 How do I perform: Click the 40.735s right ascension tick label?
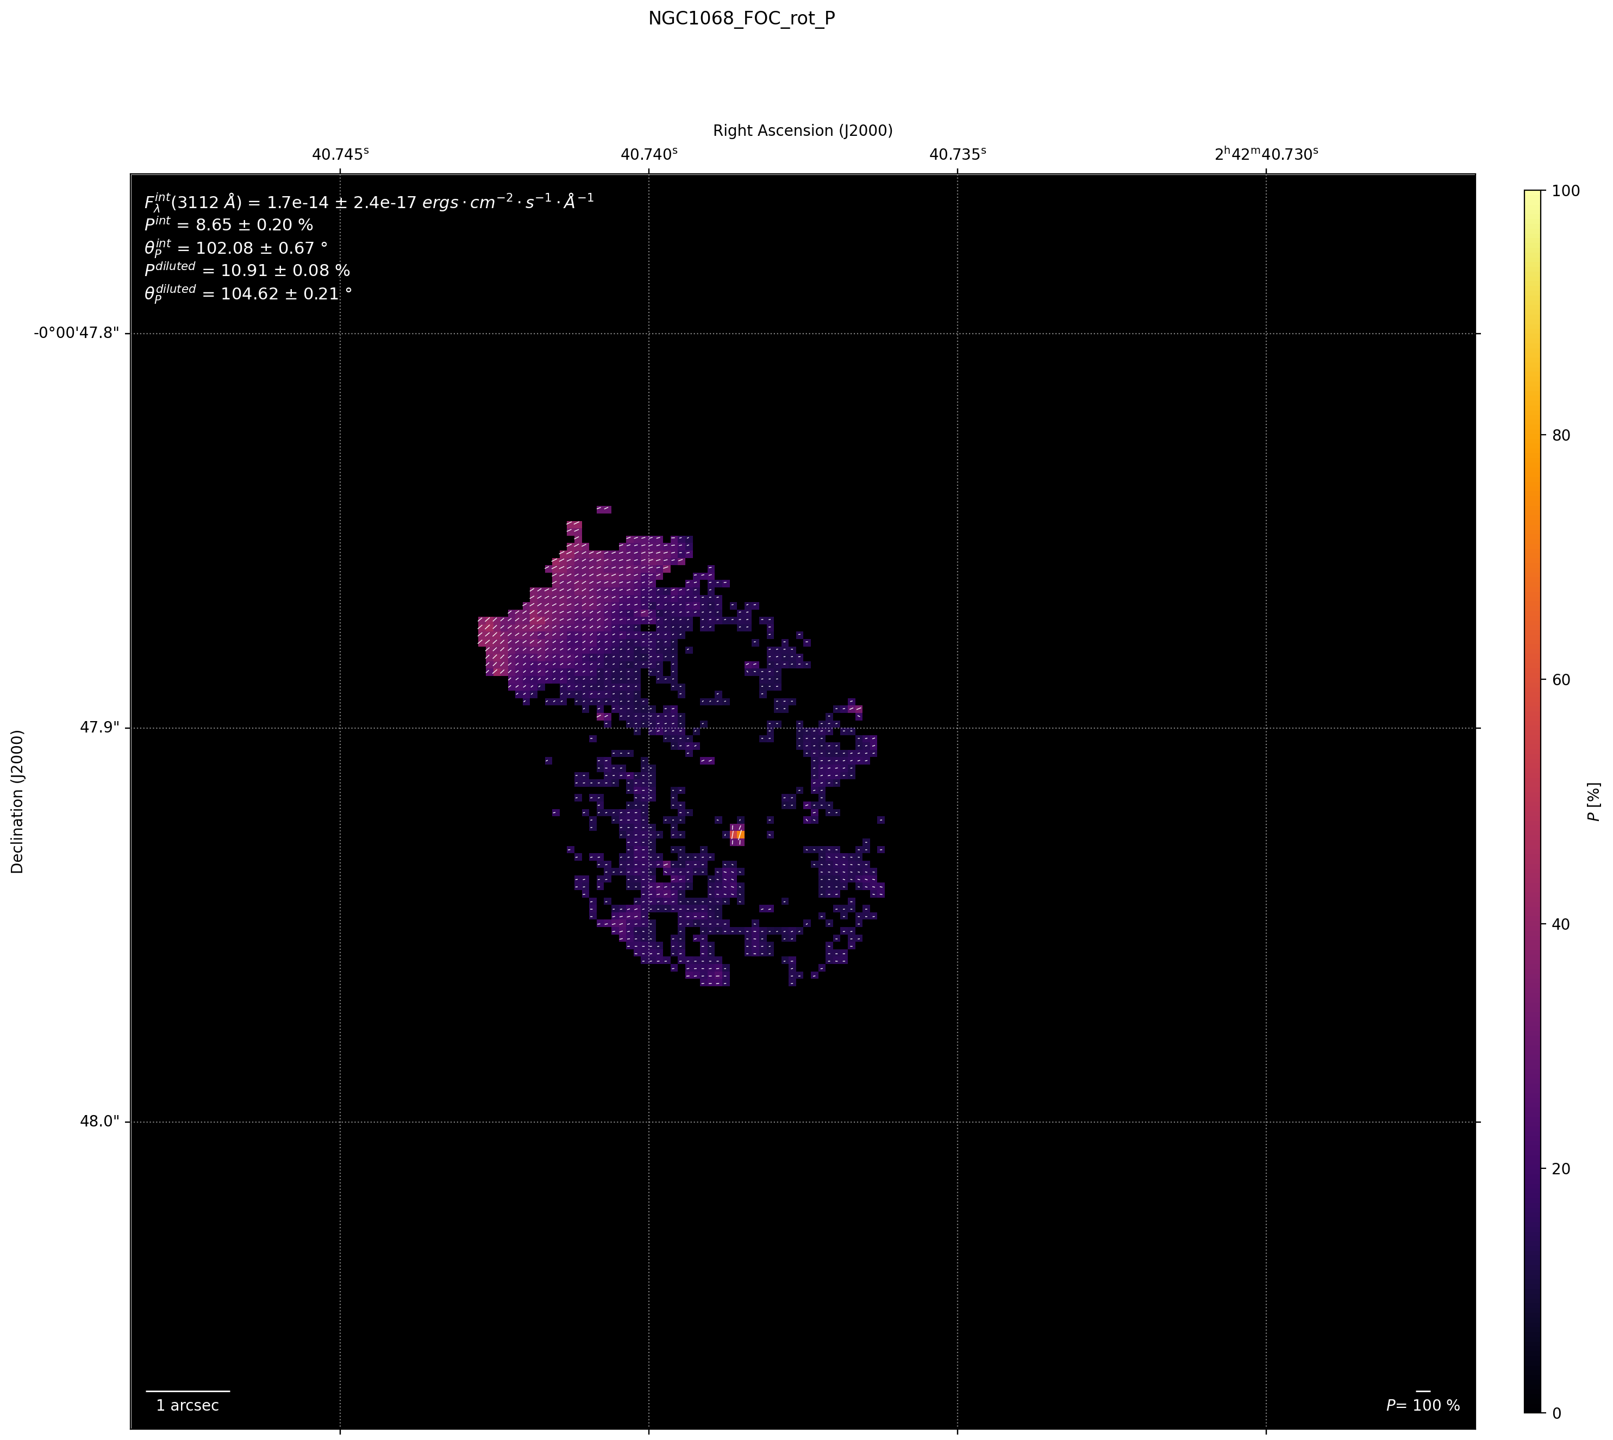958,154
